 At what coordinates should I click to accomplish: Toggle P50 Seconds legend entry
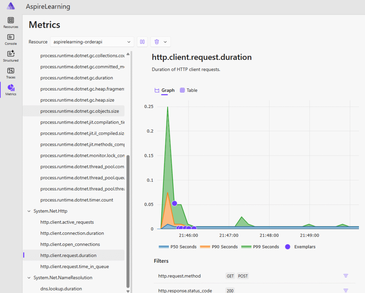178,247
